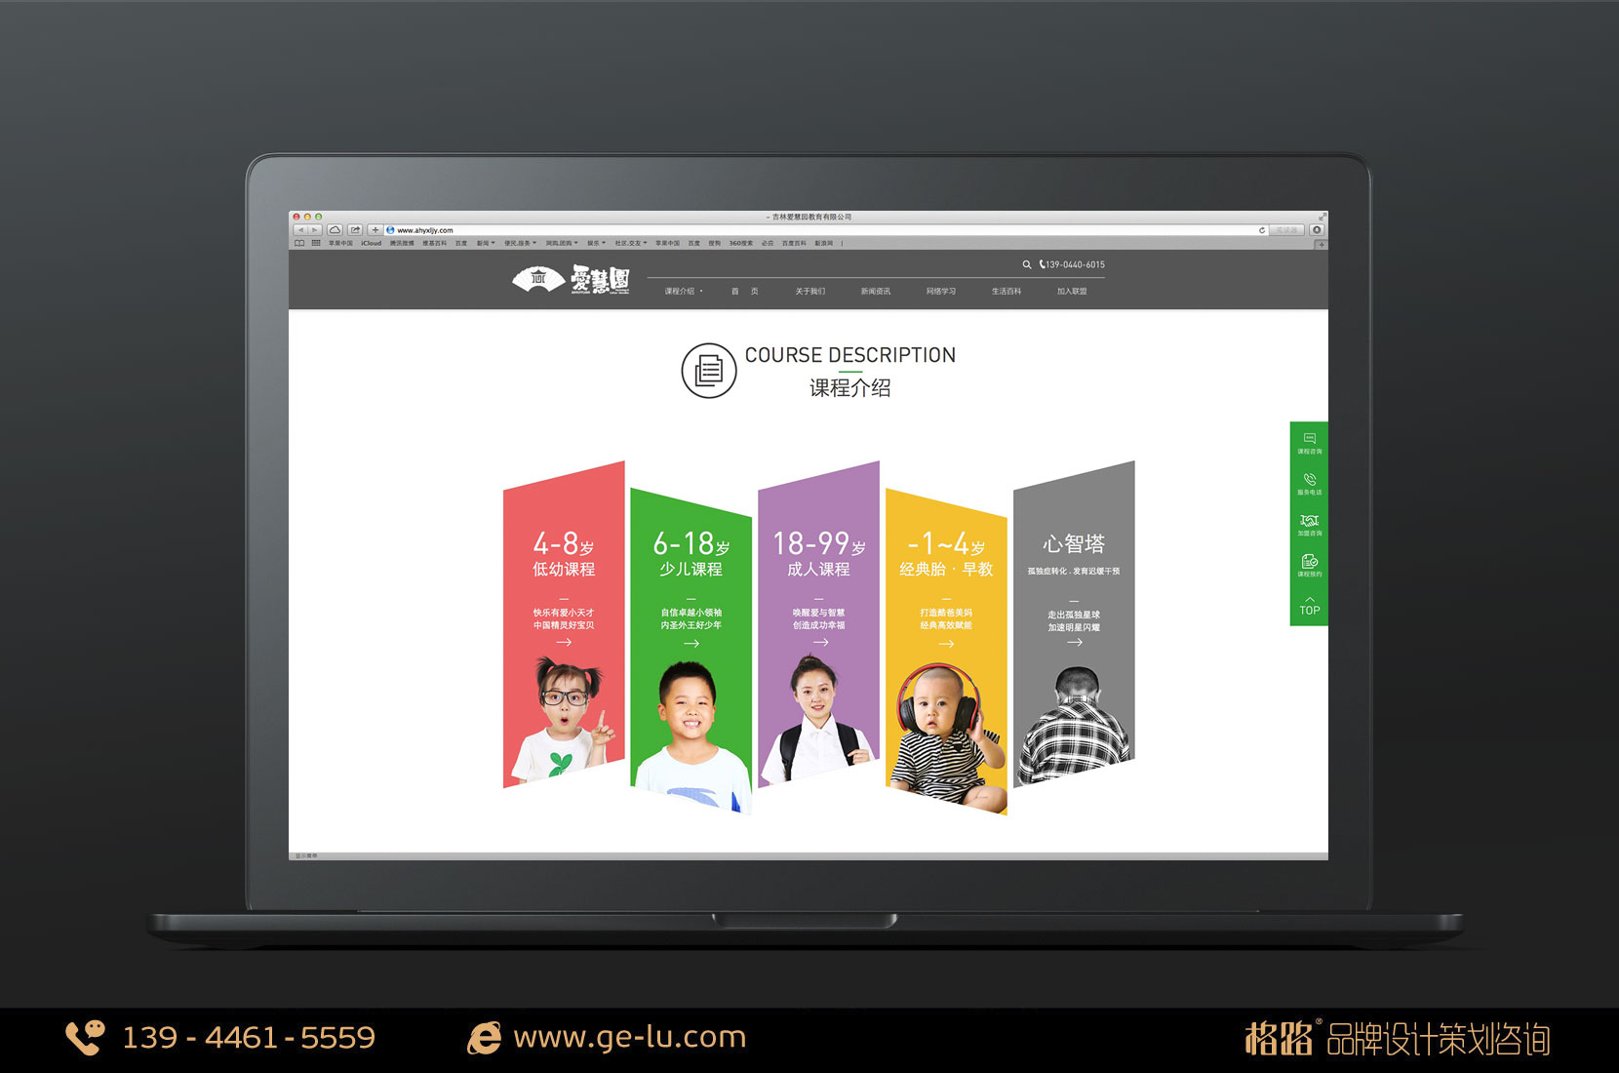
Task: Go to the 加入联盟 page
Action: (1071, 292)
